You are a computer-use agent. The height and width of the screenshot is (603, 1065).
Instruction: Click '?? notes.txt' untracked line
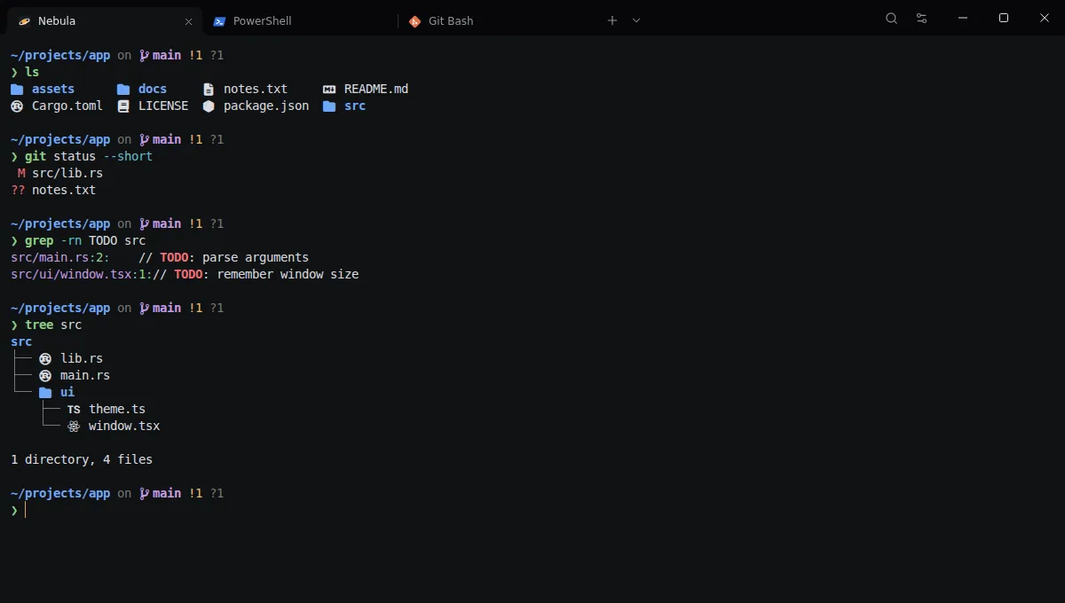(53, 190)
